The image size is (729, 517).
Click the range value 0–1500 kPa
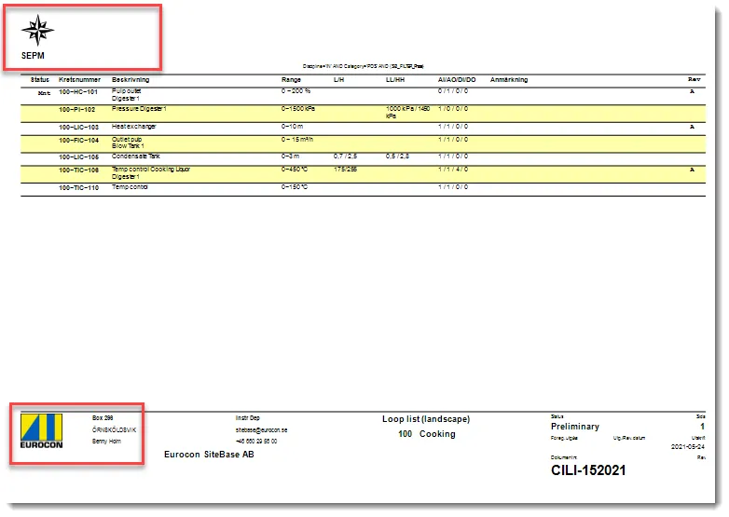tap(298, 109)
